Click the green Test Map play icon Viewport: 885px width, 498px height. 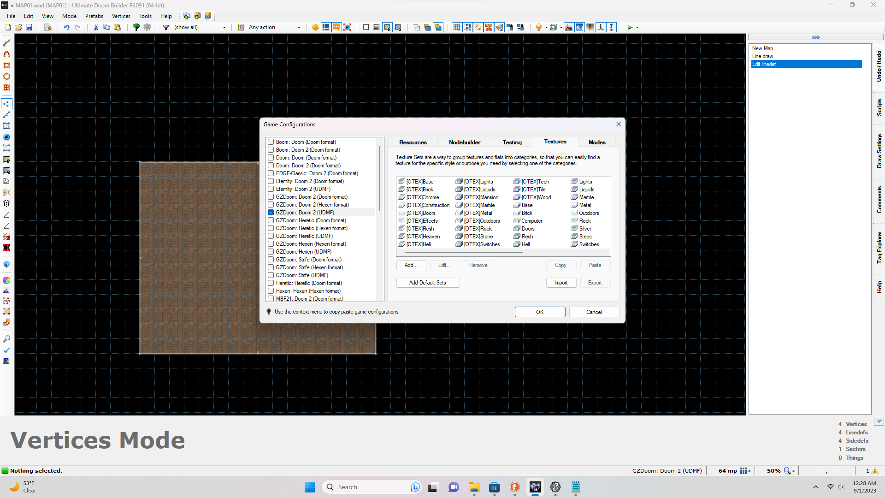[x=630, y=27]
